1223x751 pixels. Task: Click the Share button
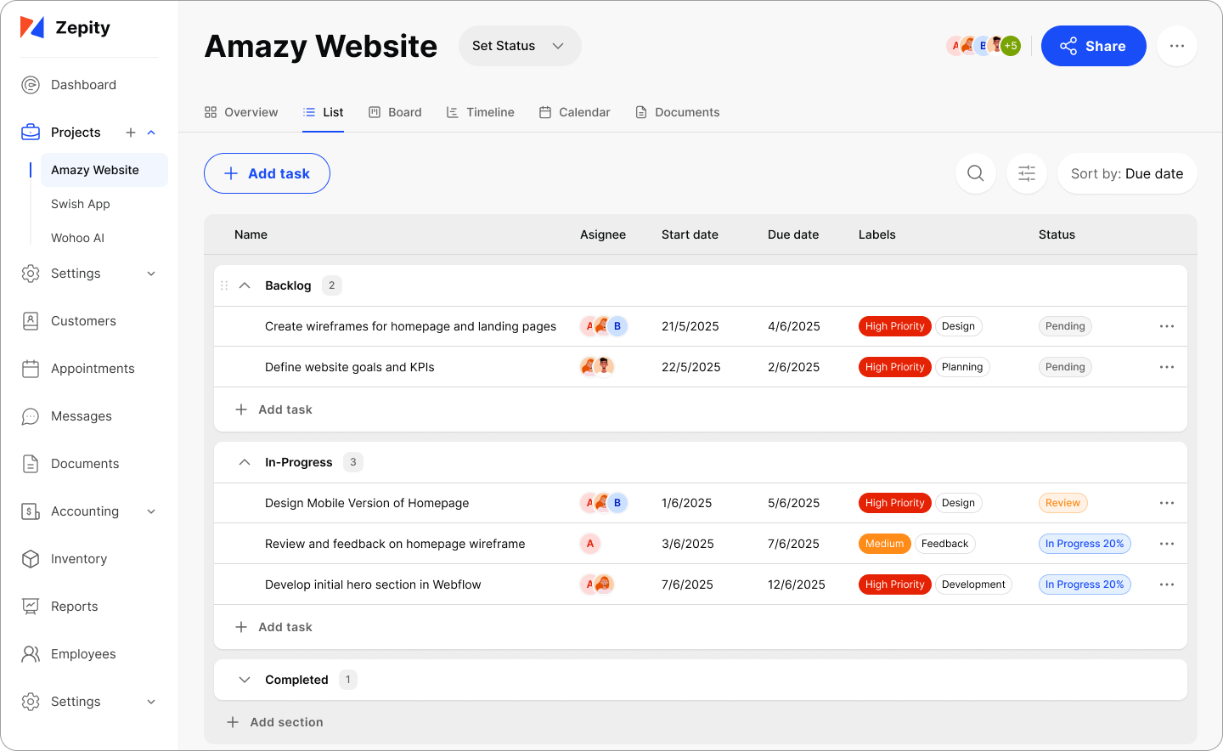tap(1093, 46)
